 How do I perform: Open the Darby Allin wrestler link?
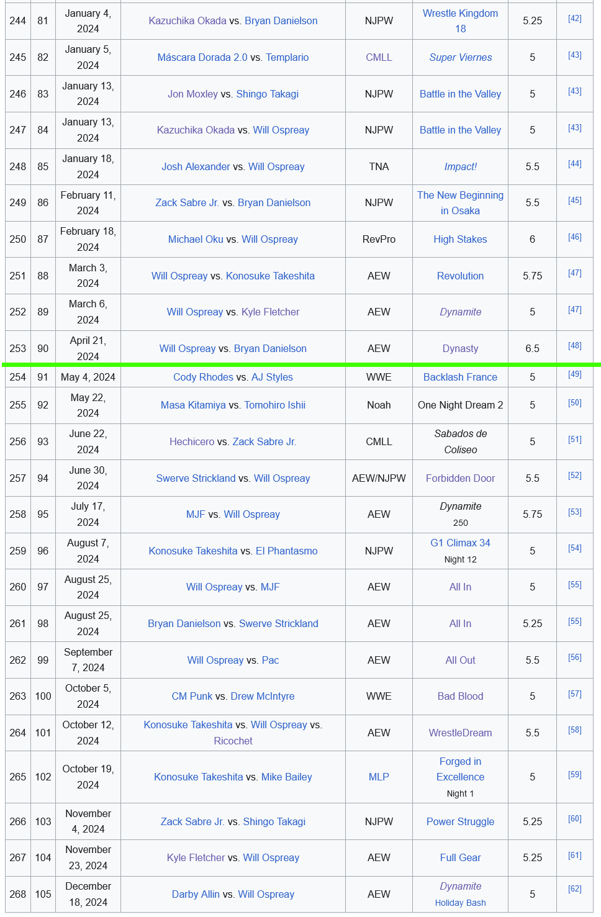coord(196,894)
